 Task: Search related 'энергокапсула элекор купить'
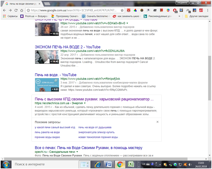click(x=96, y=132)
